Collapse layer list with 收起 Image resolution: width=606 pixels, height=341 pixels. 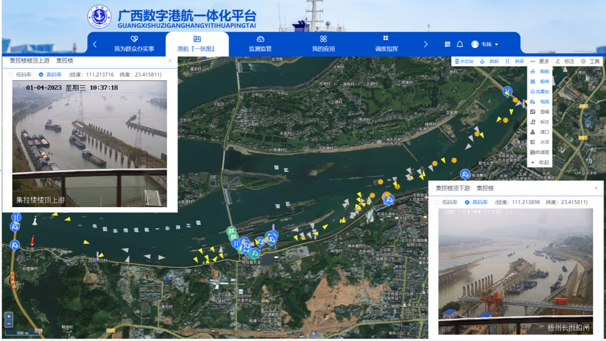(x=540, y=163)
